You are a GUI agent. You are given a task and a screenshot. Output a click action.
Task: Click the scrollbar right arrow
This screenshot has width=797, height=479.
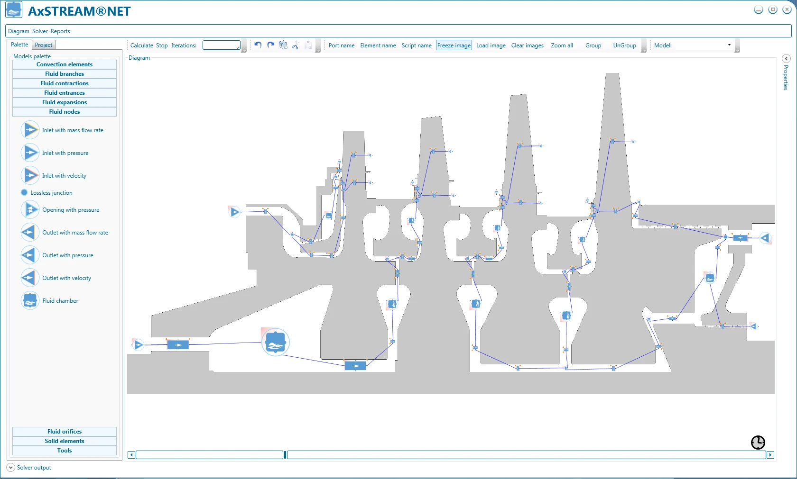(770, 455)
